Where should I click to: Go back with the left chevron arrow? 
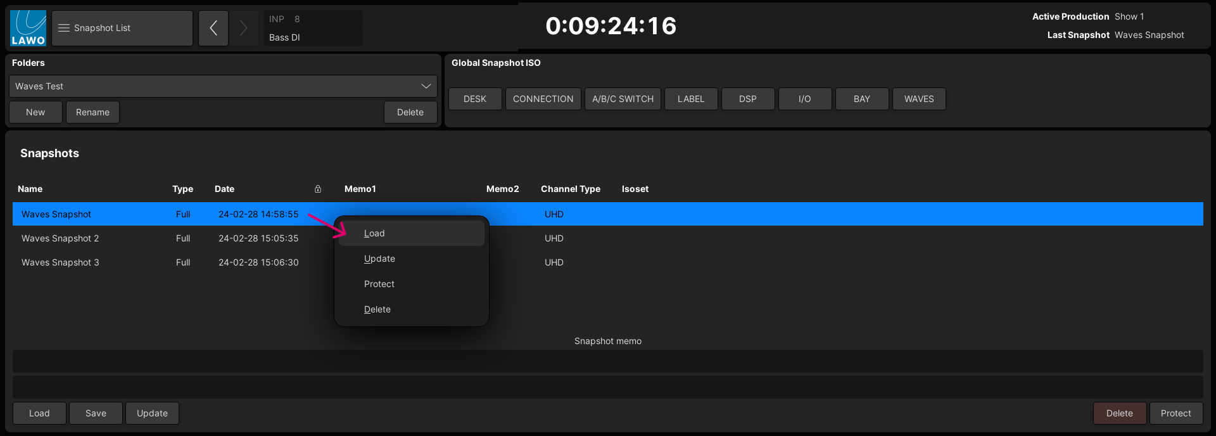point(213,29)
